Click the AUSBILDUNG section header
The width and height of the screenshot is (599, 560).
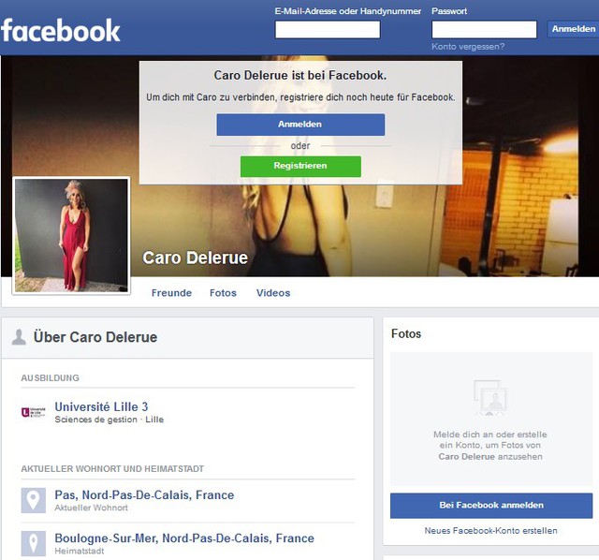tap(50, 378)
